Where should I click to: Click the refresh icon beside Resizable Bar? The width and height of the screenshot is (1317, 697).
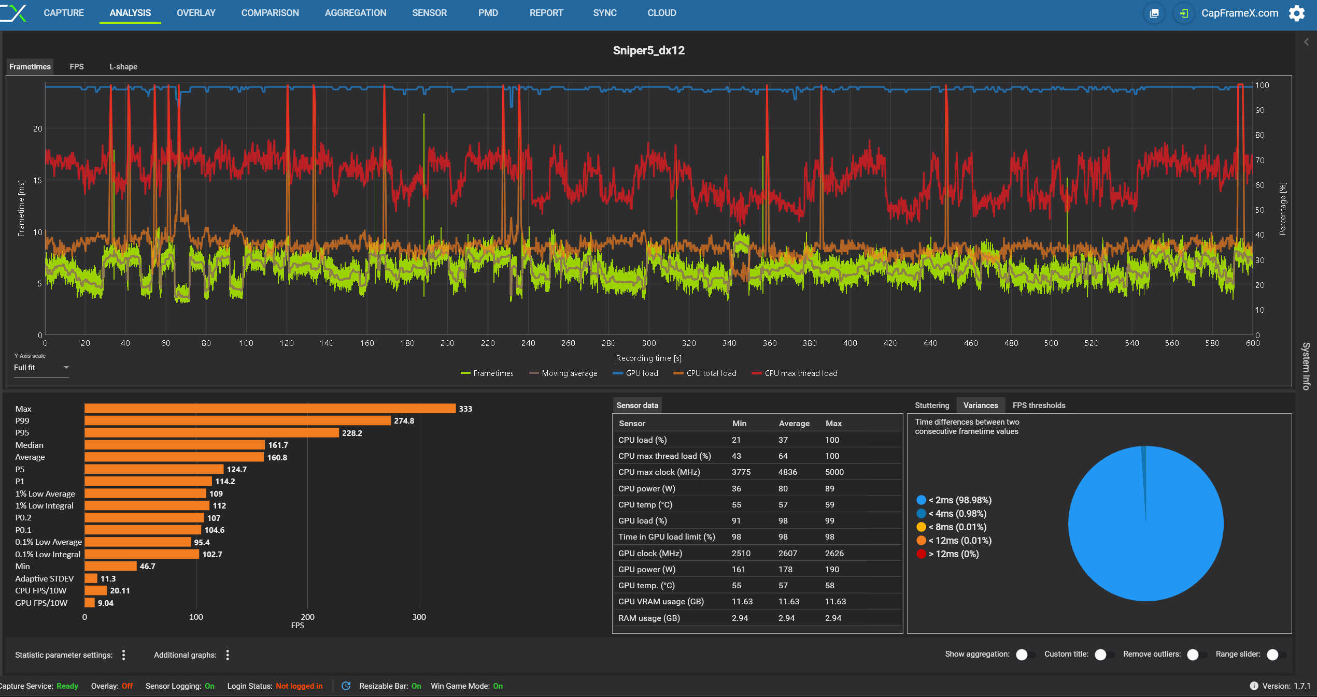346,686
